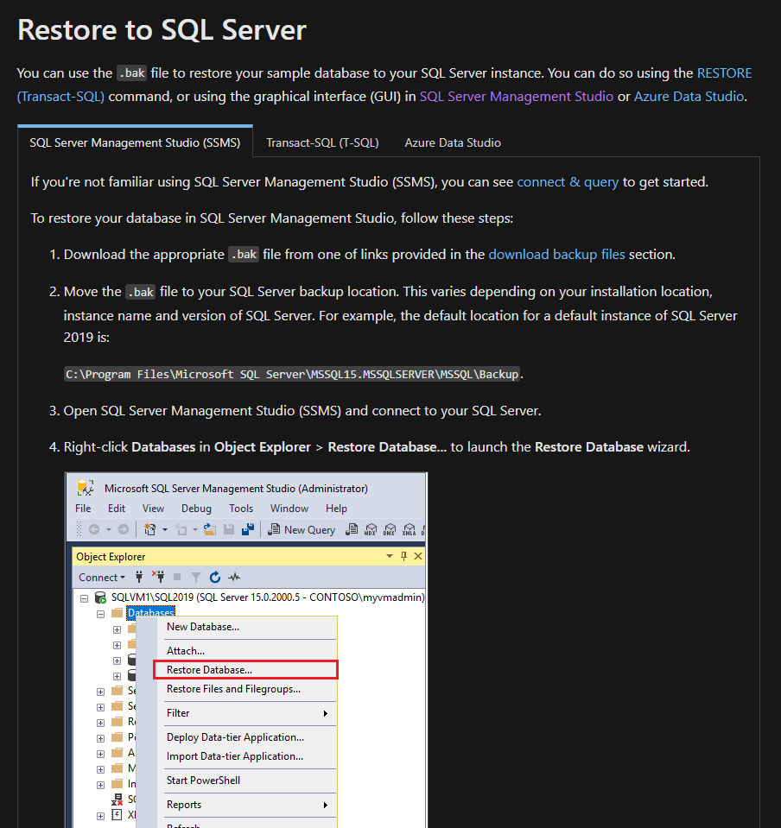Screen dimensions: 781x828
Task: Click the Connect-to-server plug icon
Action: [139, 577]
